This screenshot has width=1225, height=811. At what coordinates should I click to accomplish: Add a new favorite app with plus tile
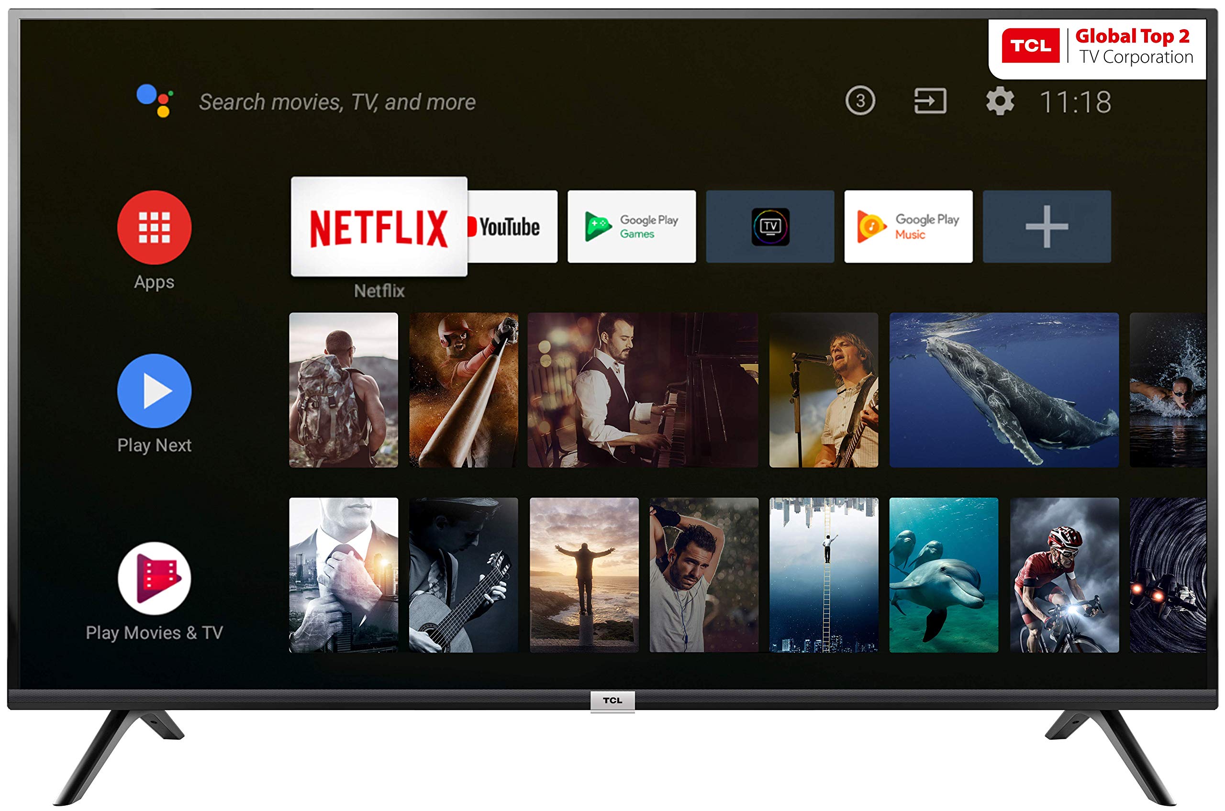click(1046, 228)
